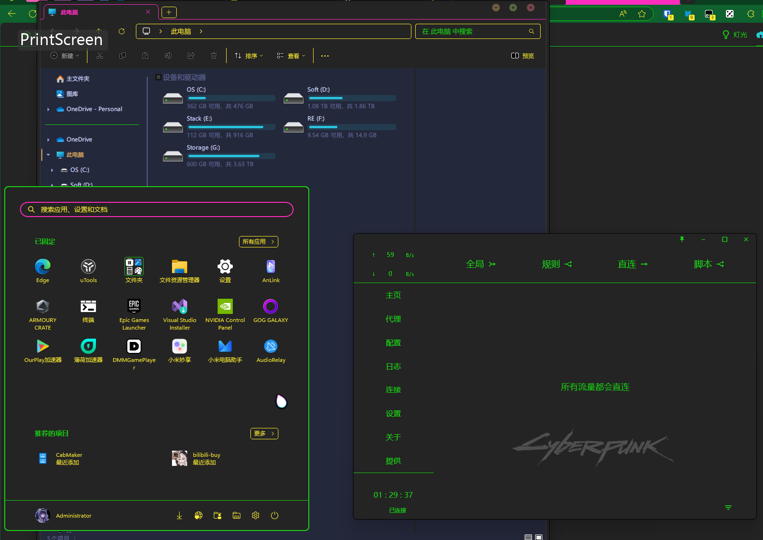Expand OneDrive - Personal in the navigation tree
763x540 pixels.
(48, 109)
